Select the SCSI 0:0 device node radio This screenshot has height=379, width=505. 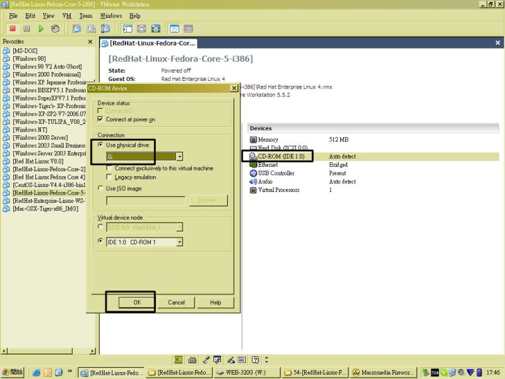click(100, 227)
